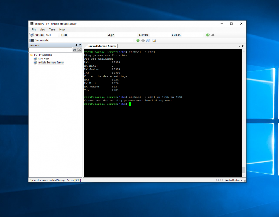
Task: Click the blue send-script icon in Commands bar
Action: click(x=148, y=40)
